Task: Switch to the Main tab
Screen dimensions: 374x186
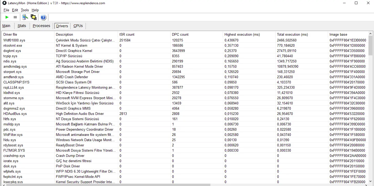Action: point(6,26)
